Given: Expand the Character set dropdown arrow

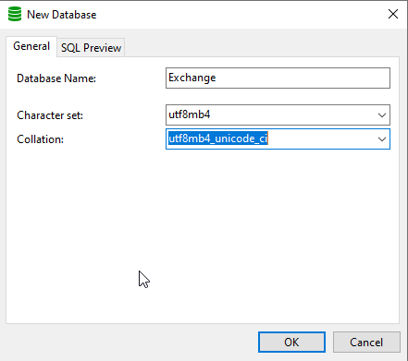Looking at the screenshot, I should click(x=382, y=115).
